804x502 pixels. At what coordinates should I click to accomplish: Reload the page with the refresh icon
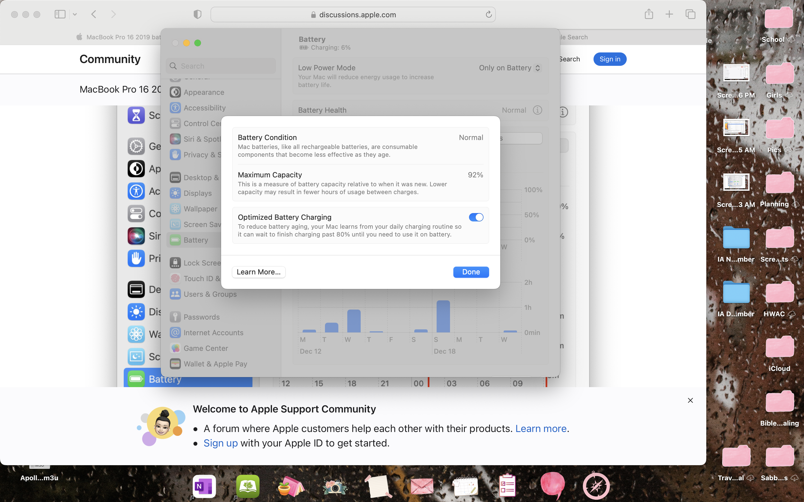pyautogui.click(x=488, y=15)
